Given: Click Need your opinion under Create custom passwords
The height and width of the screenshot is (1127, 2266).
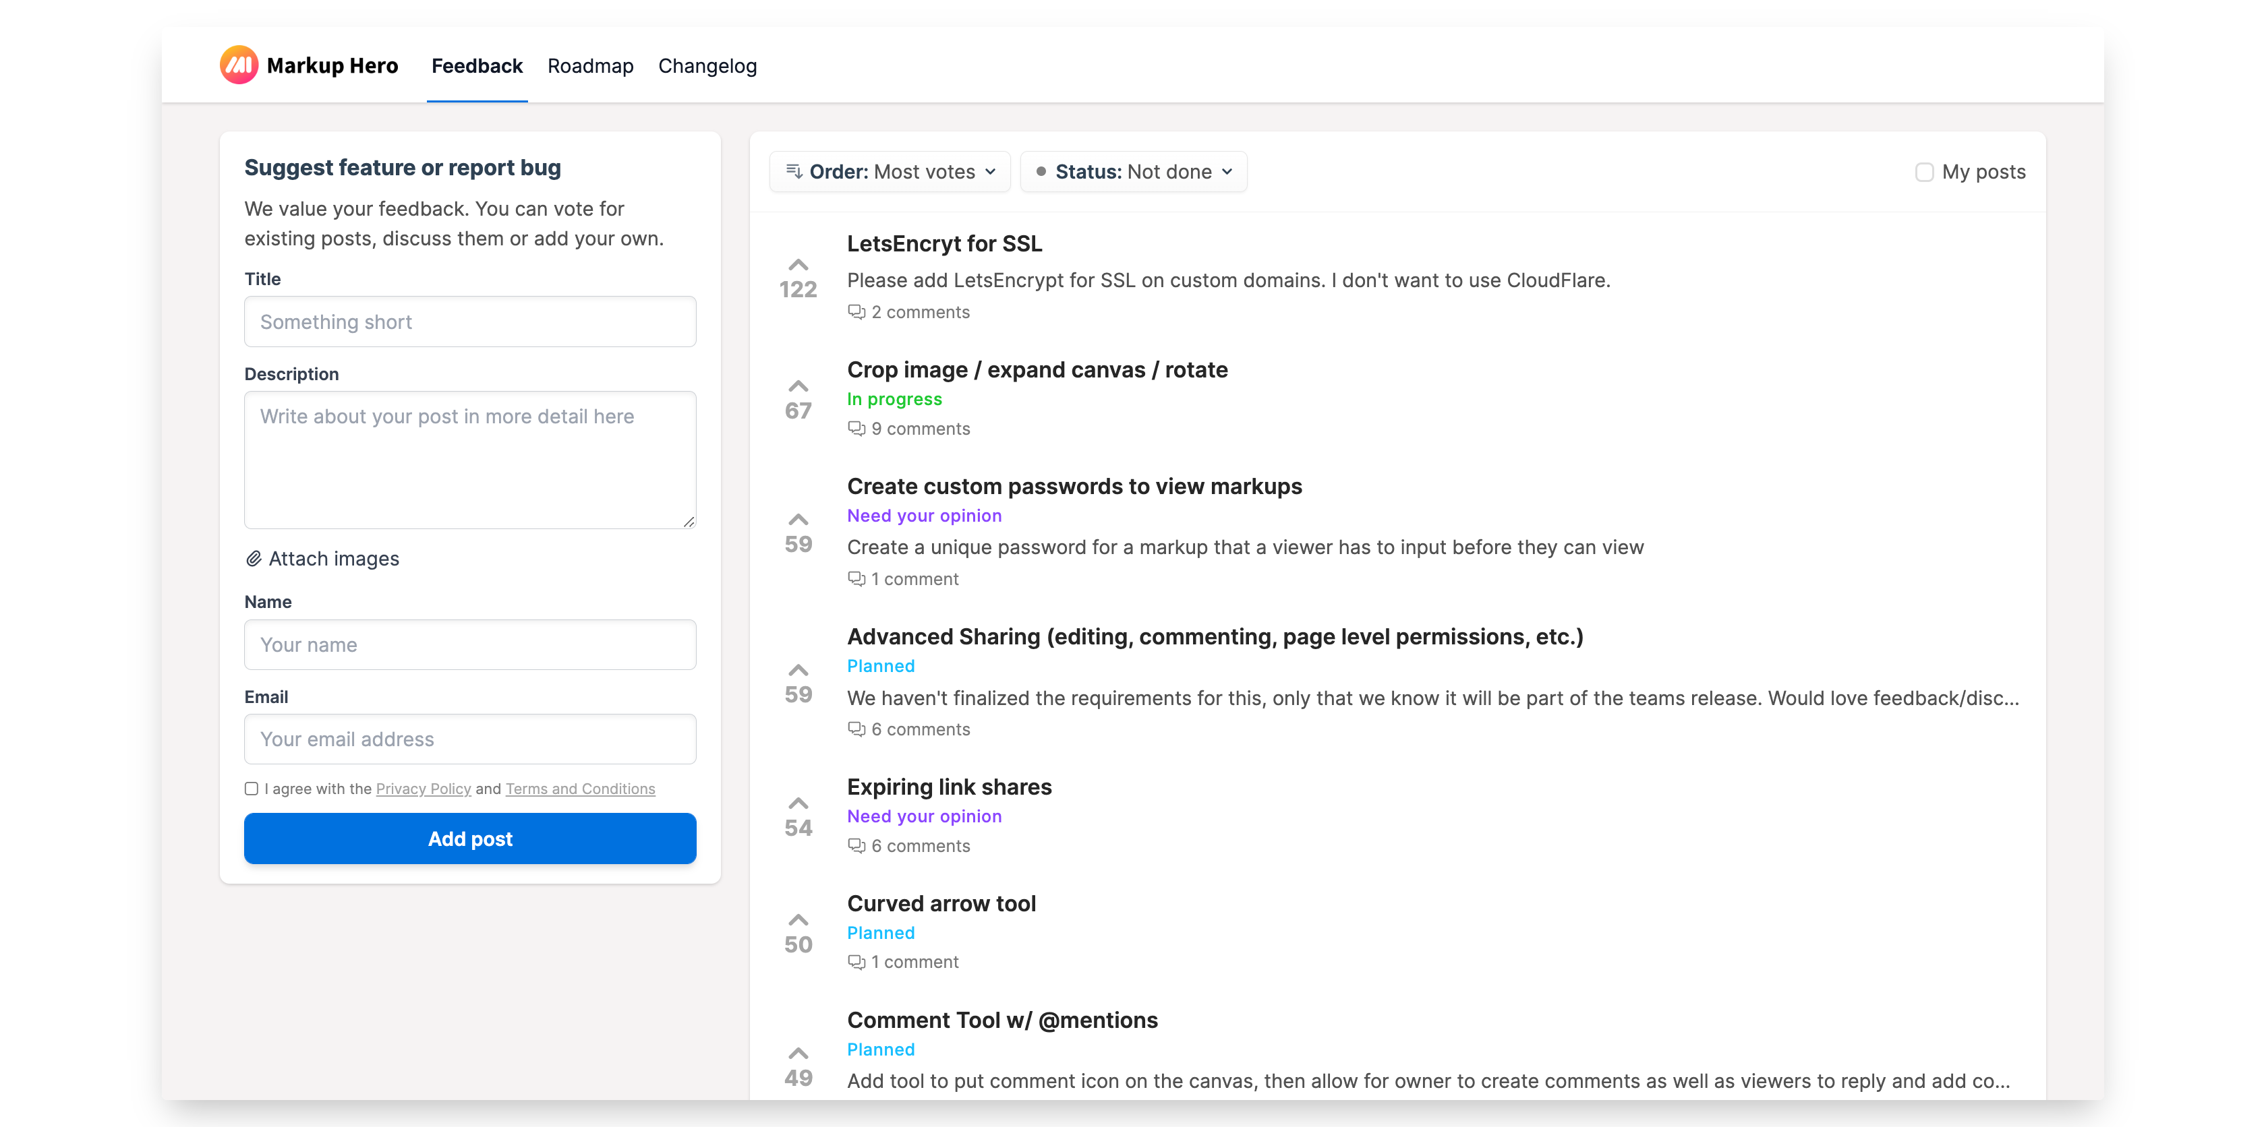Looking at the screenshot, I should point(924,516).
